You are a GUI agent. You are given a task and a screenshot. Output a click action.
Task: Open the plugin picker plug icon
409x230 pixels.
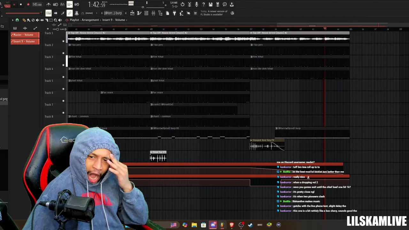point(174,13)
